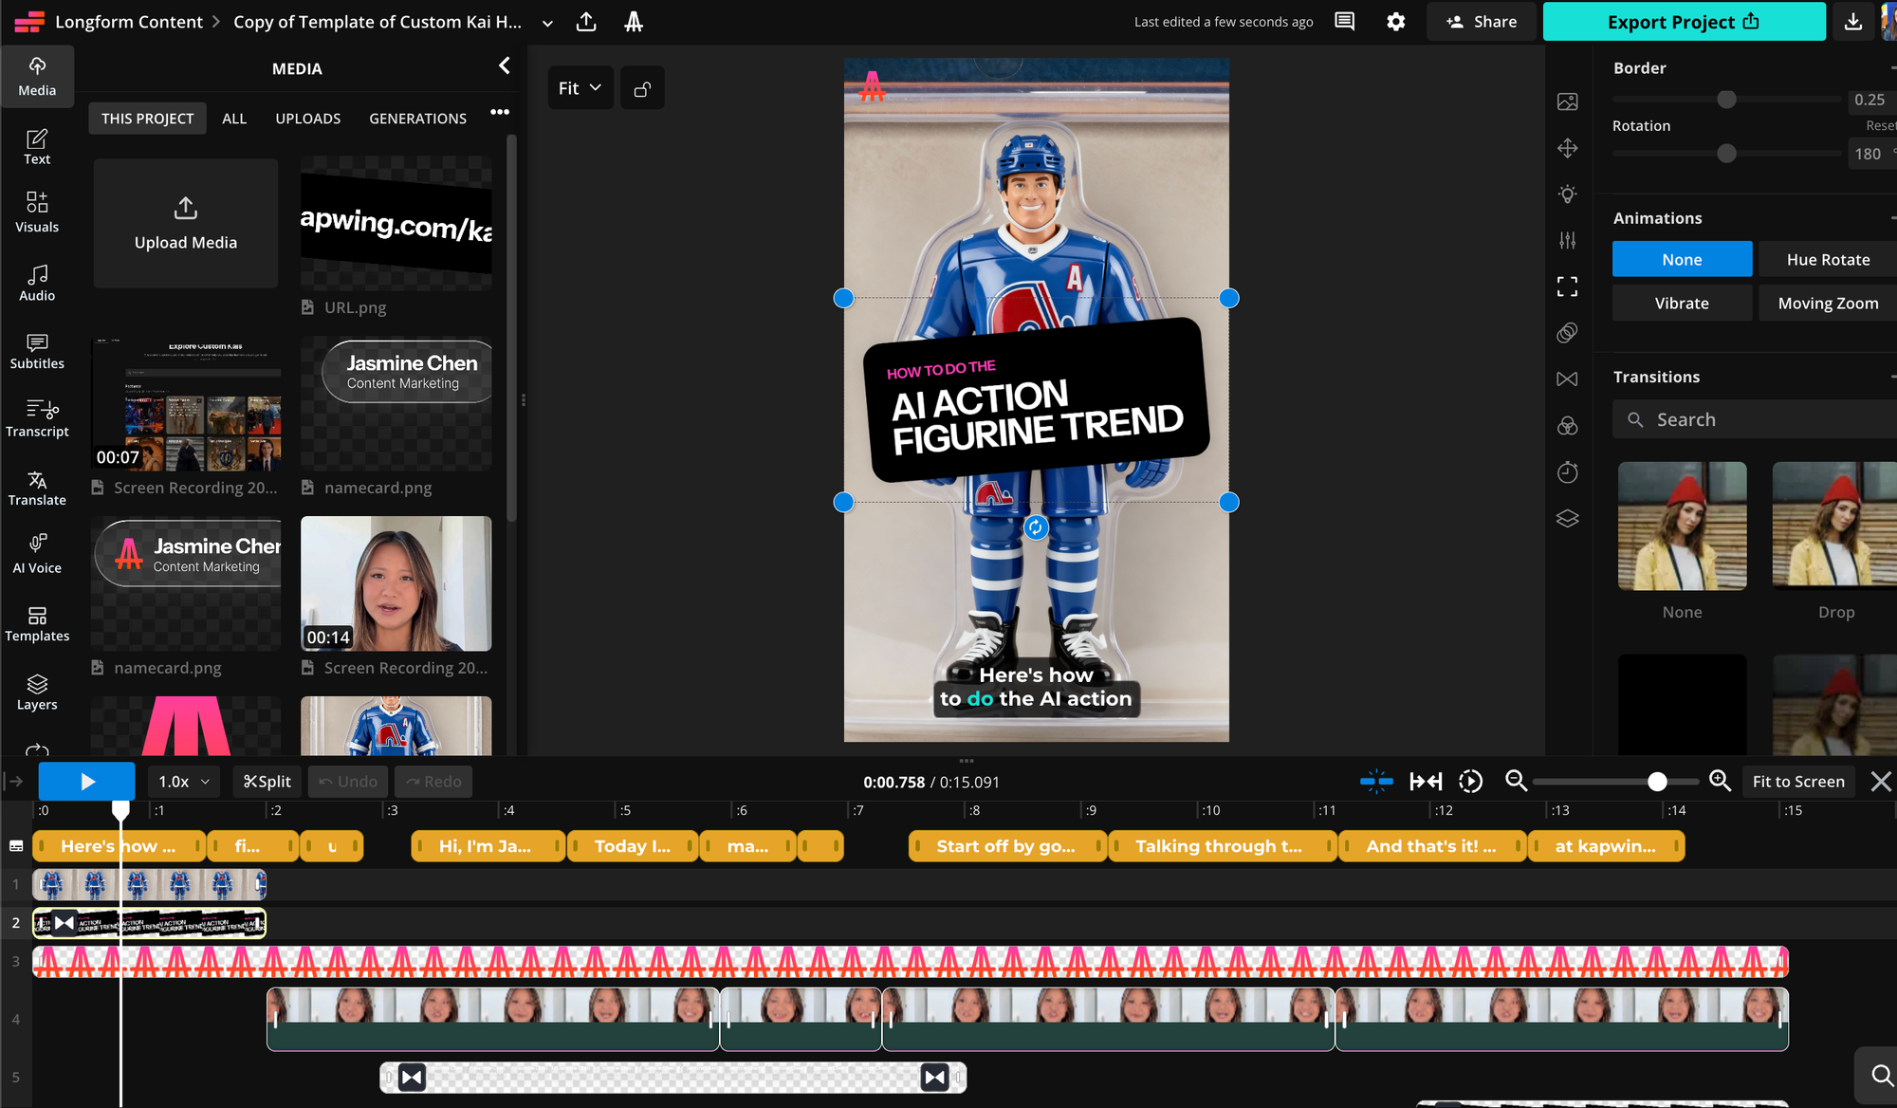Image resolution: width=1897 pixels, height=1108 pixels.
Task: Select the None animation option
Action: click(x=1681, y=259)
